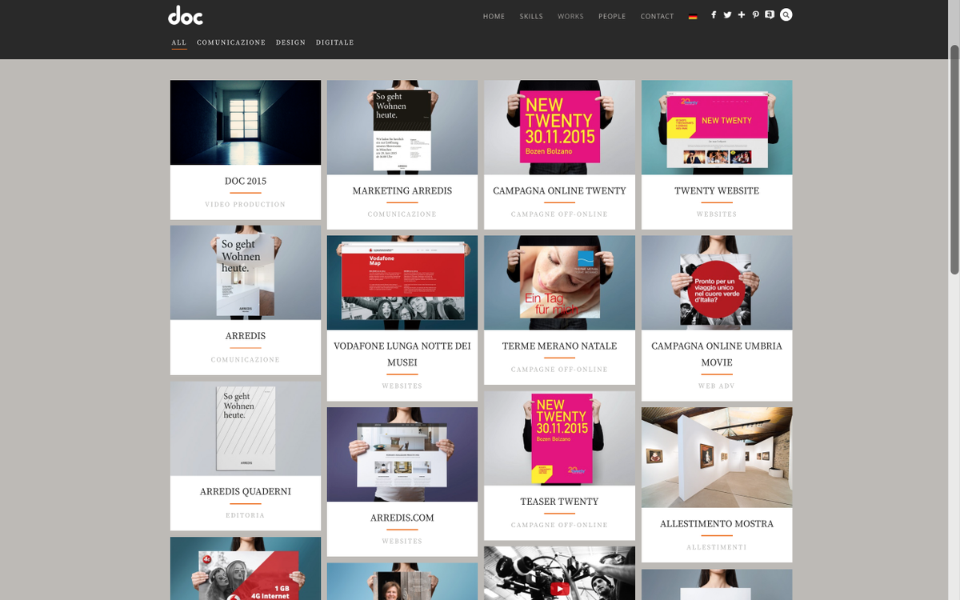Click CAMPAGNE OFF-ONLINE under Campagna Online Twenty
The width and height of the screenshot is (960, 600).
559,214
